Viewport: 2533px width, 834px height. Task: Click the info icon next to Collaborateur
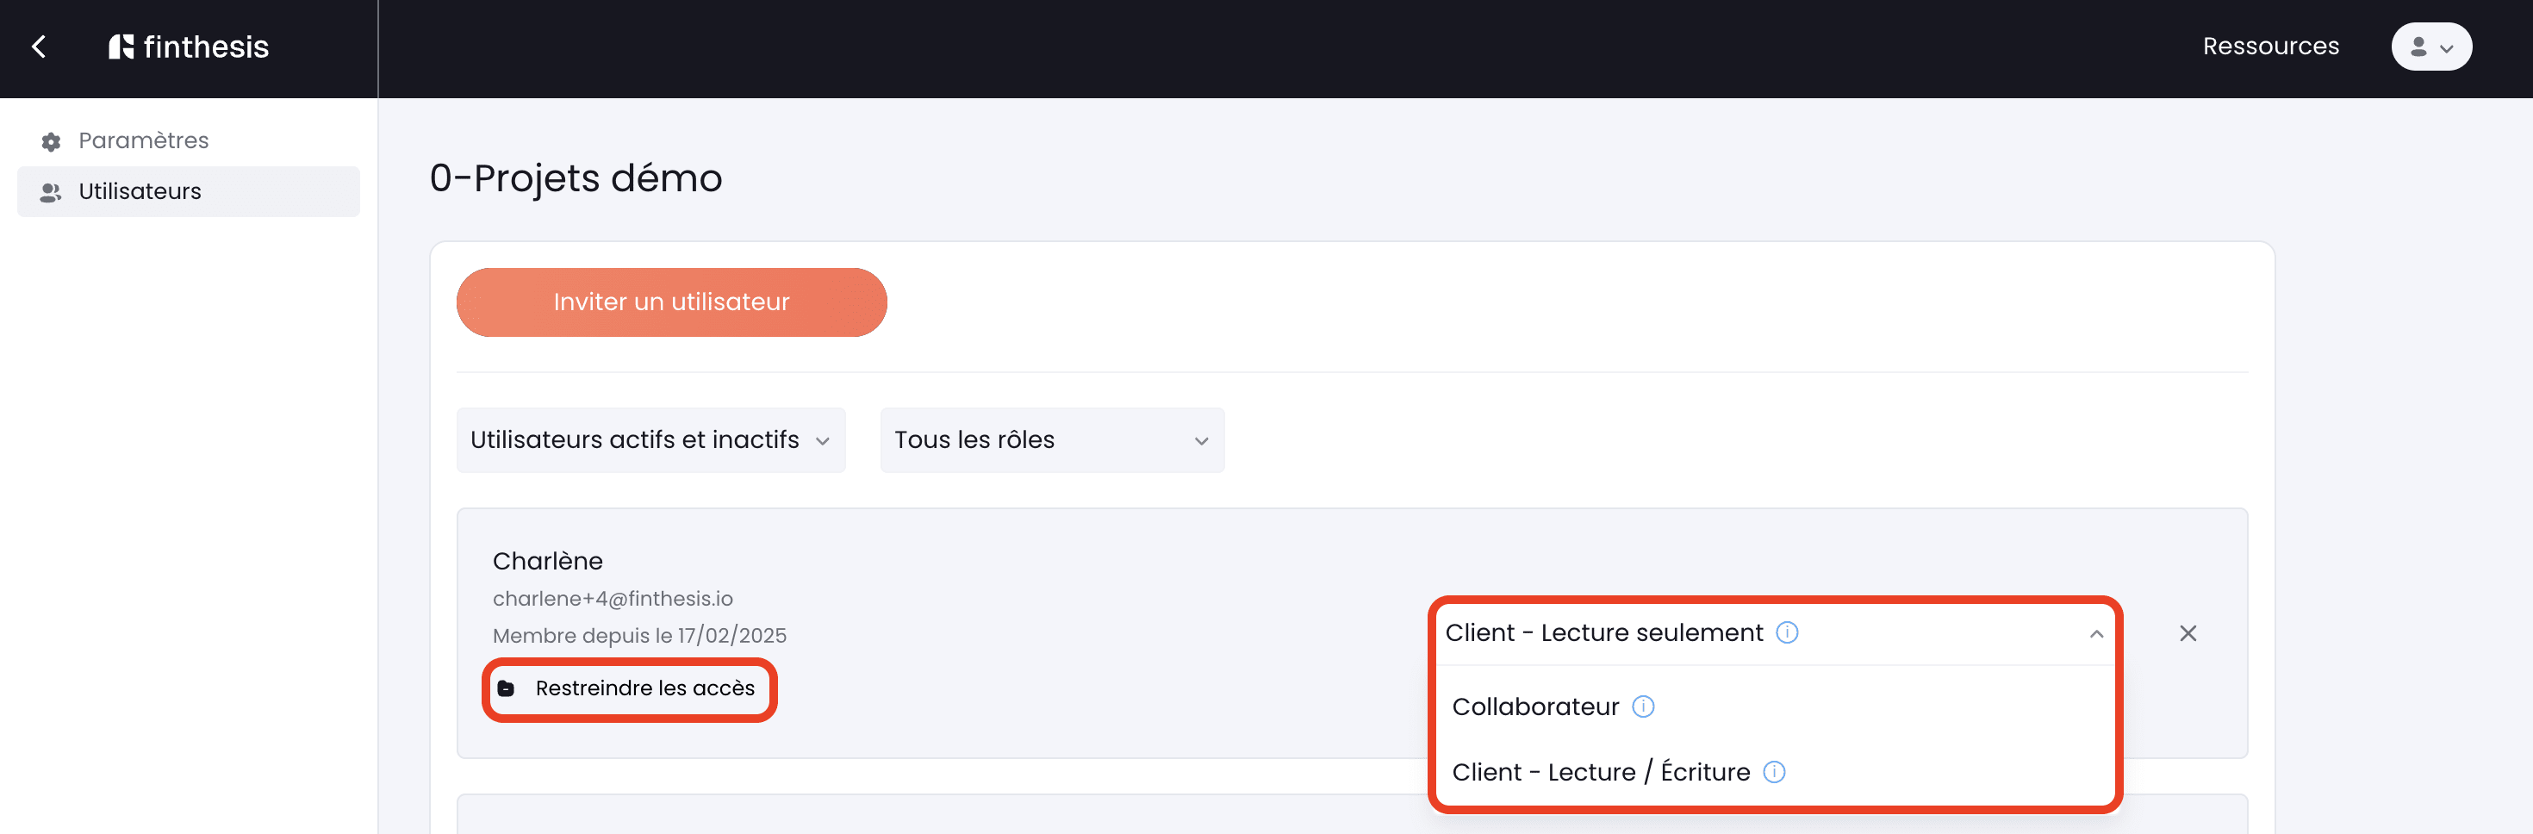1643,706
